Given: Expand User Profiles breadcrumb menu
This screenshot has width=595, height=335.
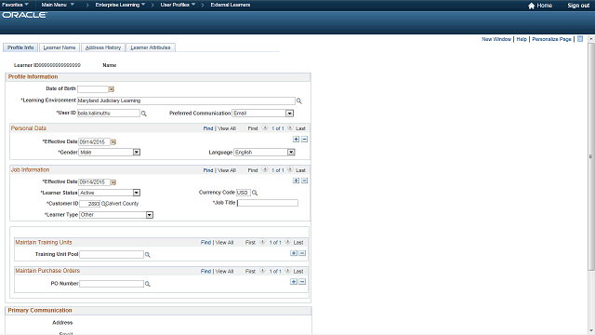Looking at the screenshot, I should [x=178, y=5].
